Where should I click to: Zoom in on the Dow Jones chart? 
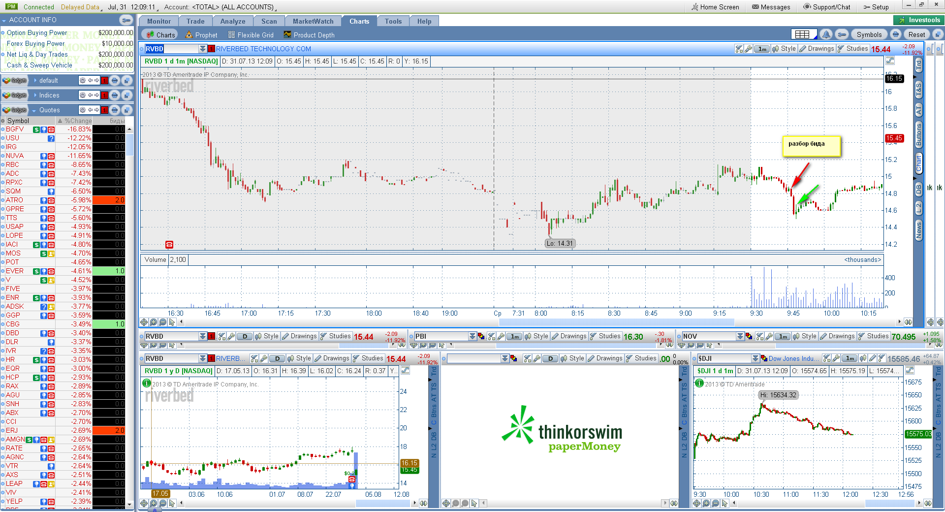point(706,503)
